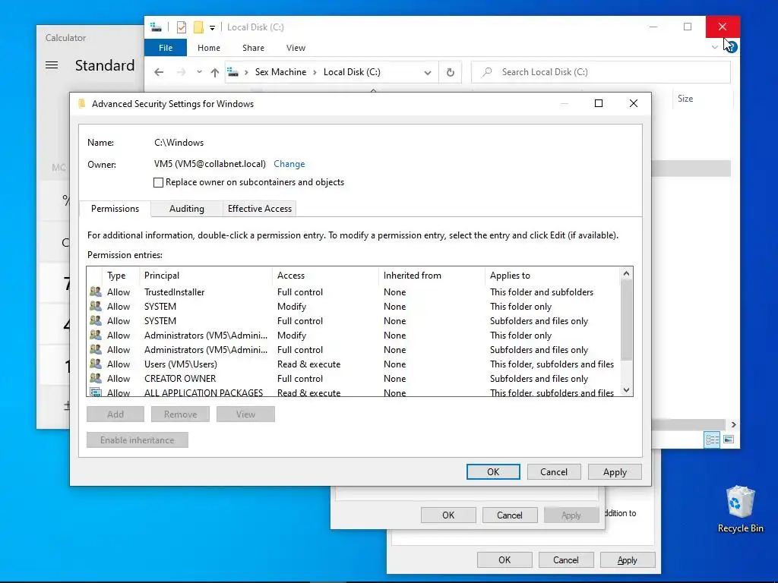
Task: Click Enable inheritance button
Action: 138,440
